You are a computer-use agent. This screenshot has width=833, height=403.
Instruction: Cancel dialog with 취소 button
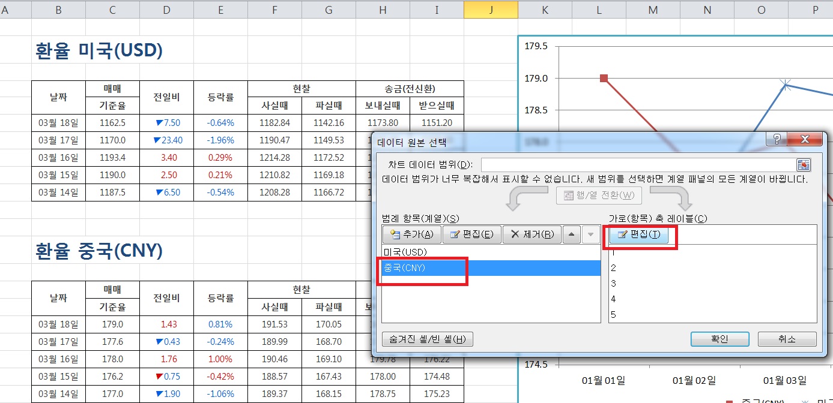click(787, 339)
